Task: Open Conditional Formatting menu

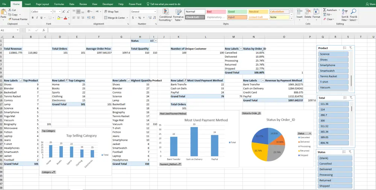Action: click(165, 15)
